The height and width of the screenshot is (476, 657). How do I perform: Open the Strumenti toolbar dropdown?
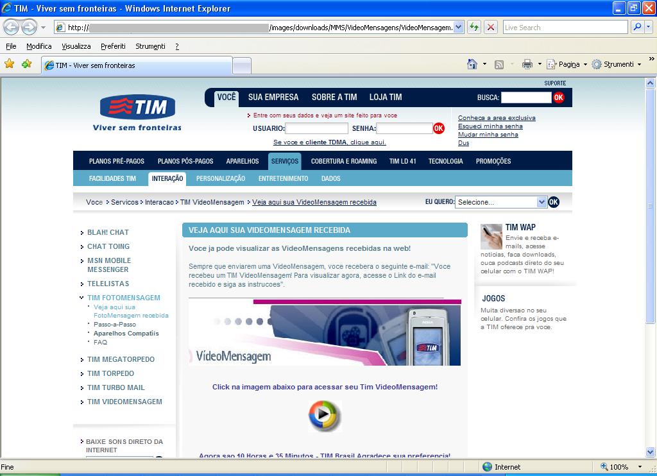click(617, 64)
